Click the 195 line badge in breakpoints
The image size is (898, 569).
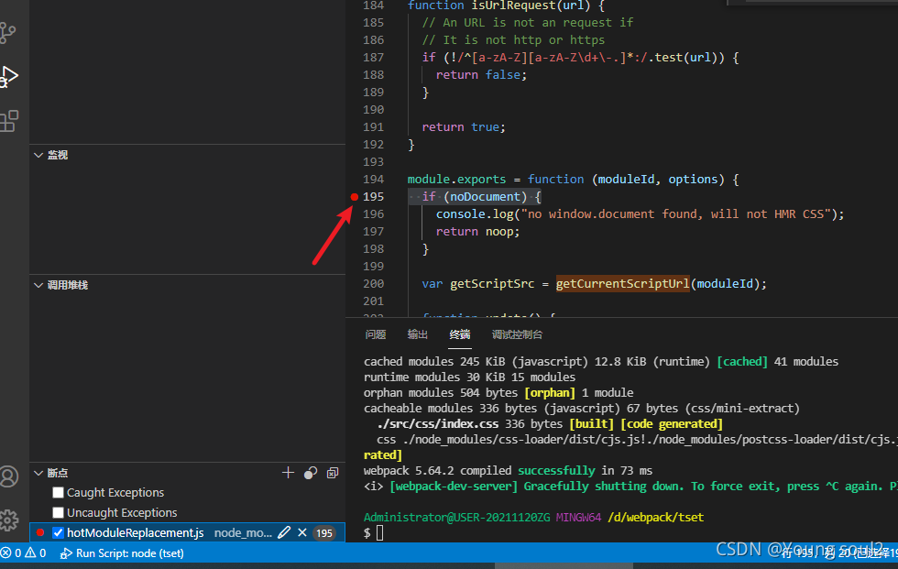(324, 533)
